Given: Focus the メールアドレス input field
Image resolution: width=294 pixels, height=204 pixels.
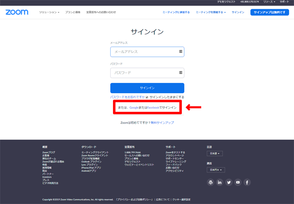Looking at the screenshot, I should point(147,52).
